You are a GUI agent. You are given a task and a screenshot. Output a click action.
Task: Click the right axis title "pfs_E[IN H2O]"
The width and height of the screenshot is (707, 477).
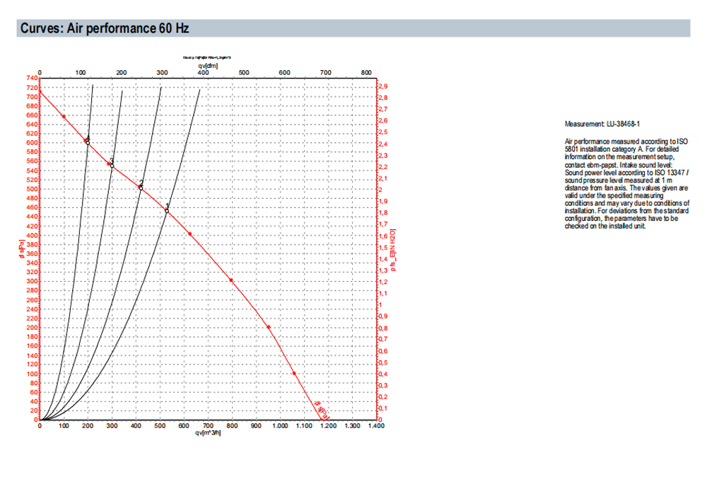tap(393, 251)
